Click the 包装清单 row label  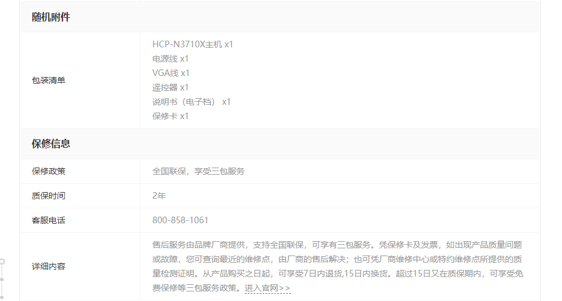(x=49, y=80)
